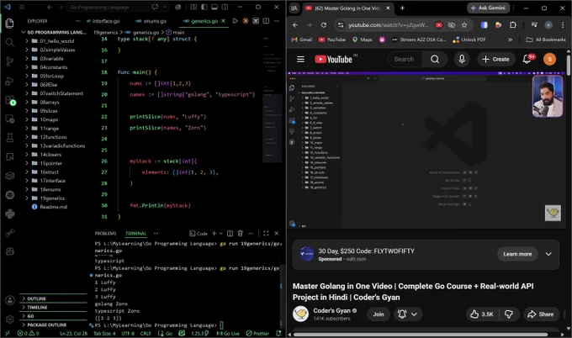Screen dimensions: 572x338
Task: Start Go Live server from status bar
Action: coord(228,333)
